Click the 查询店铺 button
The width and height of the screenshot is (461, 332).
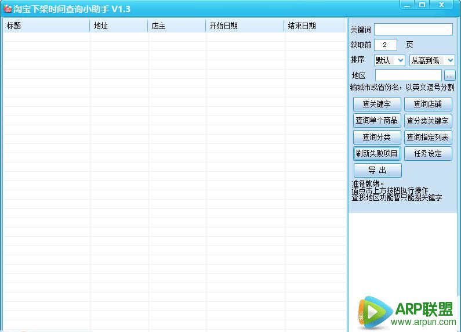pos(428,104)
